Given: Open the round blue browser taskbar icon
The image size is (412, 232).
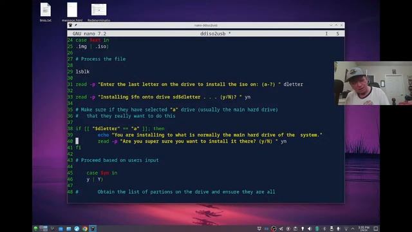Looking at the screenshot, I should [77, 229].
